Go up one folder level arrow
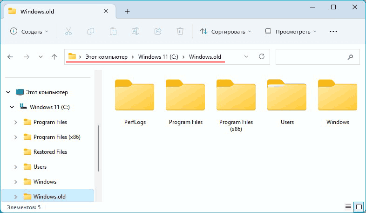 pyautogui.click(x=54, y=57)
